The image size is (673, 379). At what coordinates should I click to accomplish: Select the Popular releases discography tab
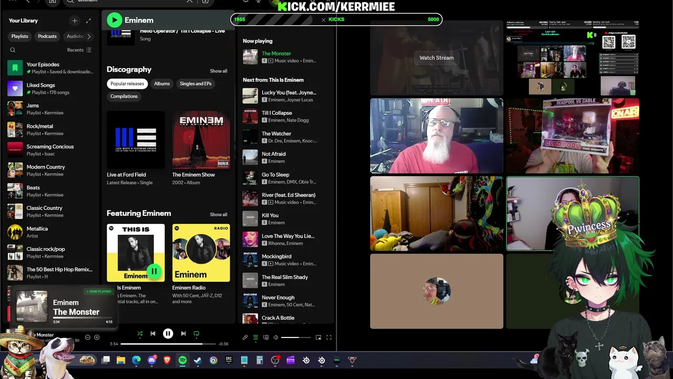tap(127, 84)
